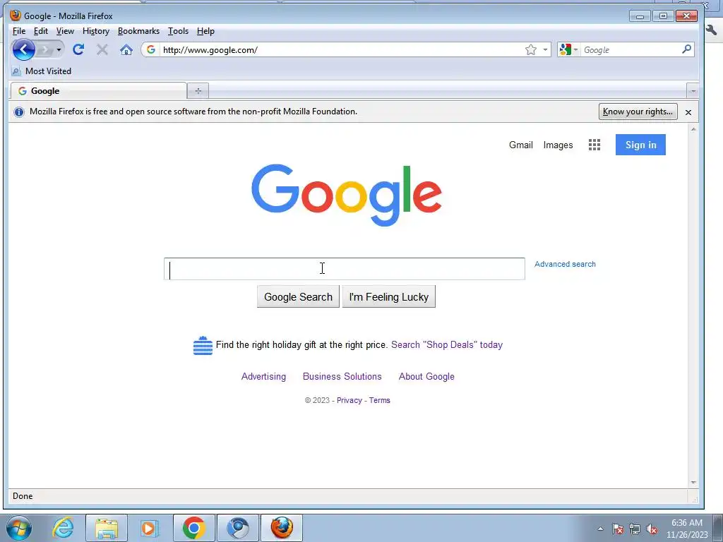723x542 pixels.
Task: Click the Stop loading X icon
Action: coord(102,49)
